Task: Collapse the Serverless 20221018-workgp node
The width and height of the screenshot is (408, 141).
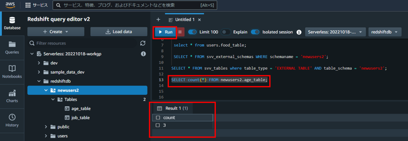Action: tap(32, 54)
